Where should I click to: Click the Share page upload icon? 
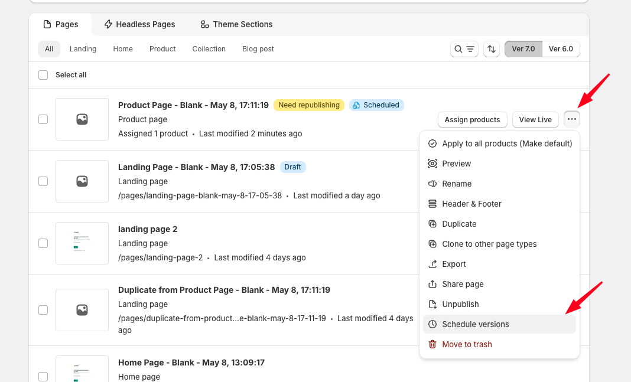[432, 285]
